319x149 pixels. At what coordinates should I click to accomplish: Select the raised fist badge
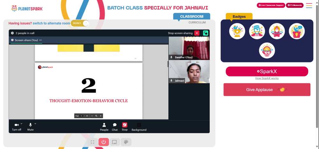pos(257,31)
